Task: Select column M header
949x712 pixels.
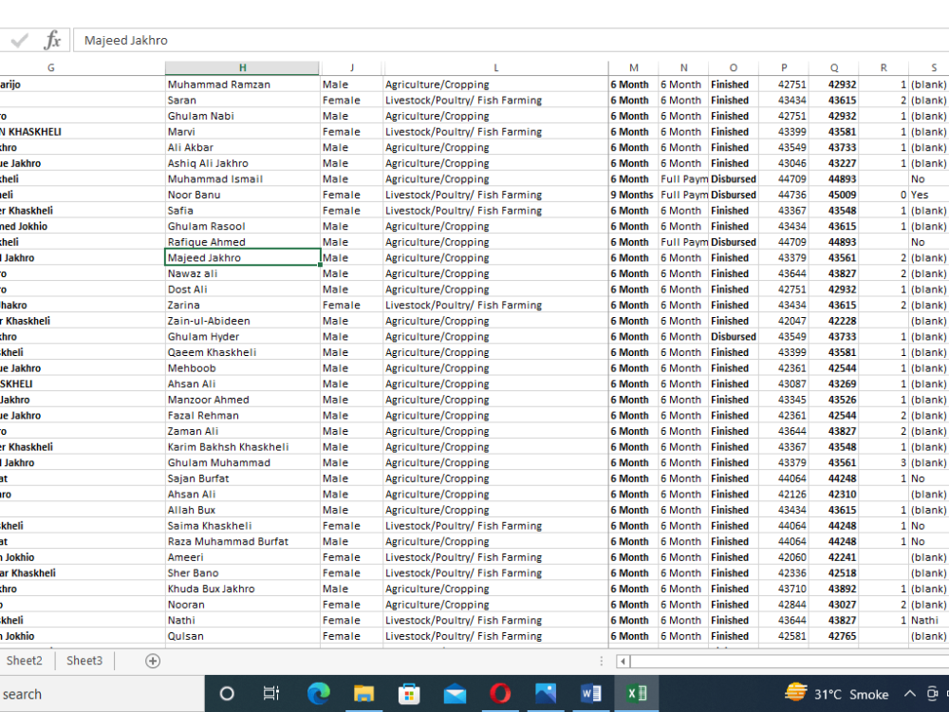Action: coord(634,67)
